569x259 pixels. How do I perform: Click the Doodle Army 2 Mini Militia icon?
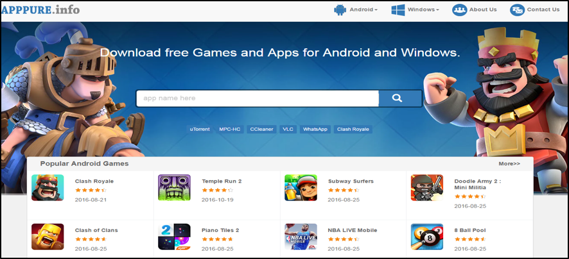click(426, 188)
